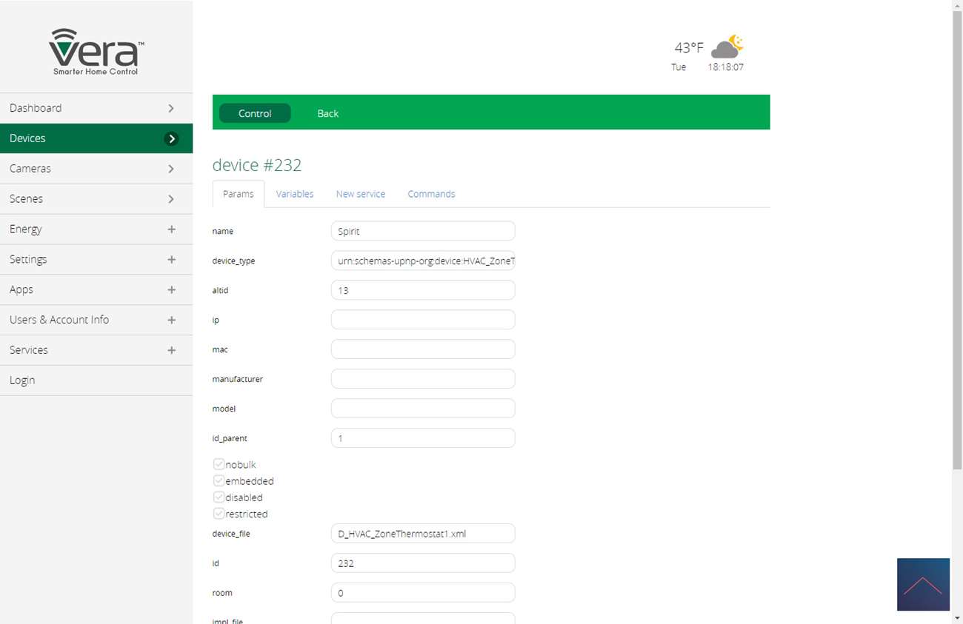Expand the Energy menu section
The width and height of the screenshot is (963, 624).
coord(171,229)
